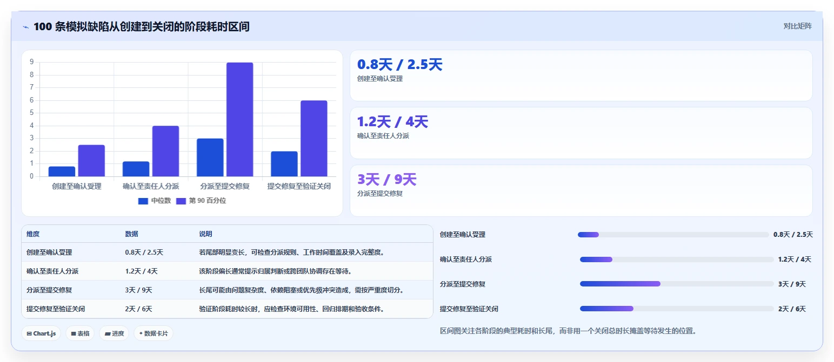Screen dimensions: 834x362
Task: Click the 第 90 百分位 bar for 确认至责任人分派
Action: pyautogui.click(x=165, y=151)
